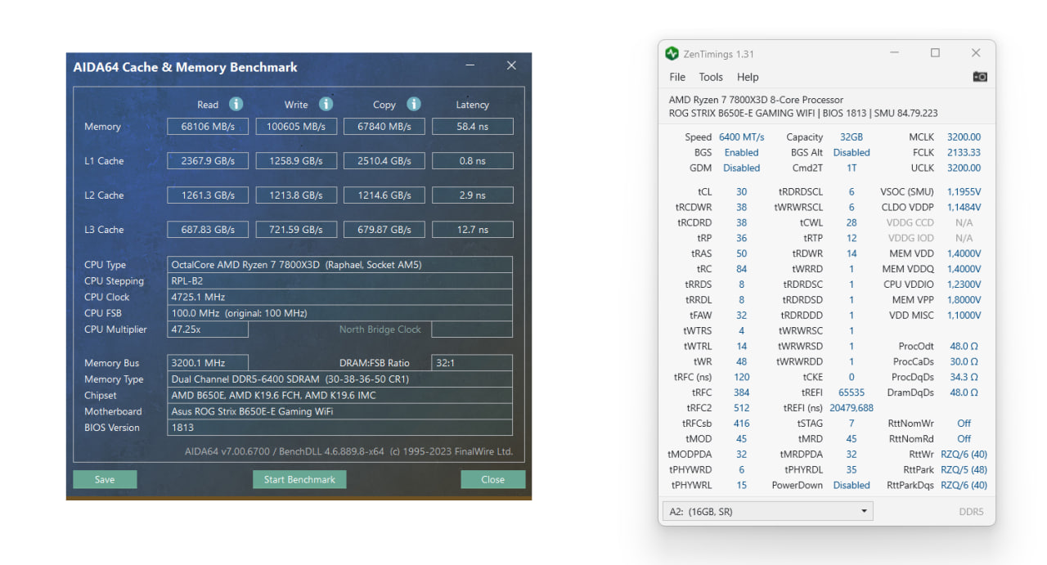This screenshot has width=1047, height=565.
Task: Click the MEM VDD value 1,4000V
Action: 964,253
